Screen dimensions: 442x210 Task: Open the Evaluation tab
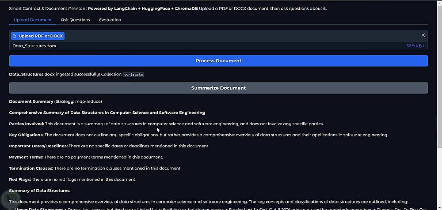pyautogui.click(x=110, y=20)
